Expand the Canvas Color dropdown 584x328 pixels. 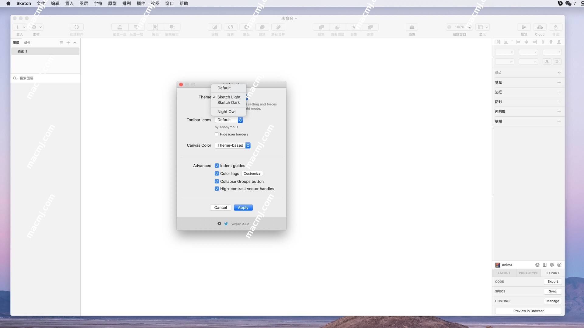[248, 145]
